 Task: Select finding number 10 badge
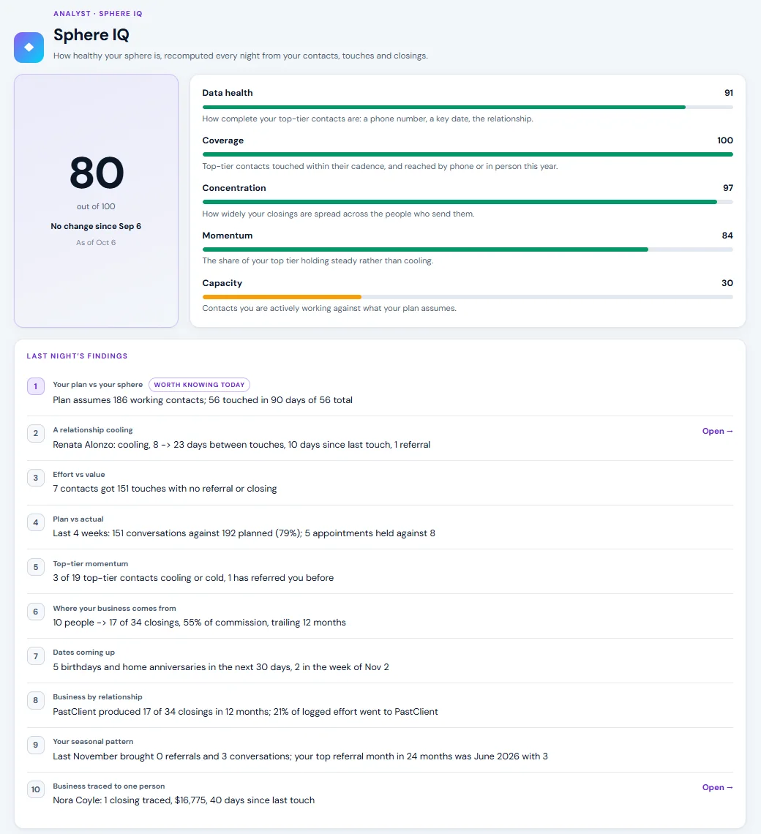[36, 789]
